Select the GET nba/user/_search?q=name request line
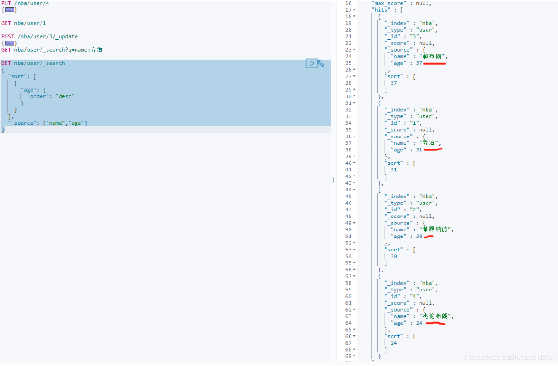 pyautogui.click(x=52, y=50)
